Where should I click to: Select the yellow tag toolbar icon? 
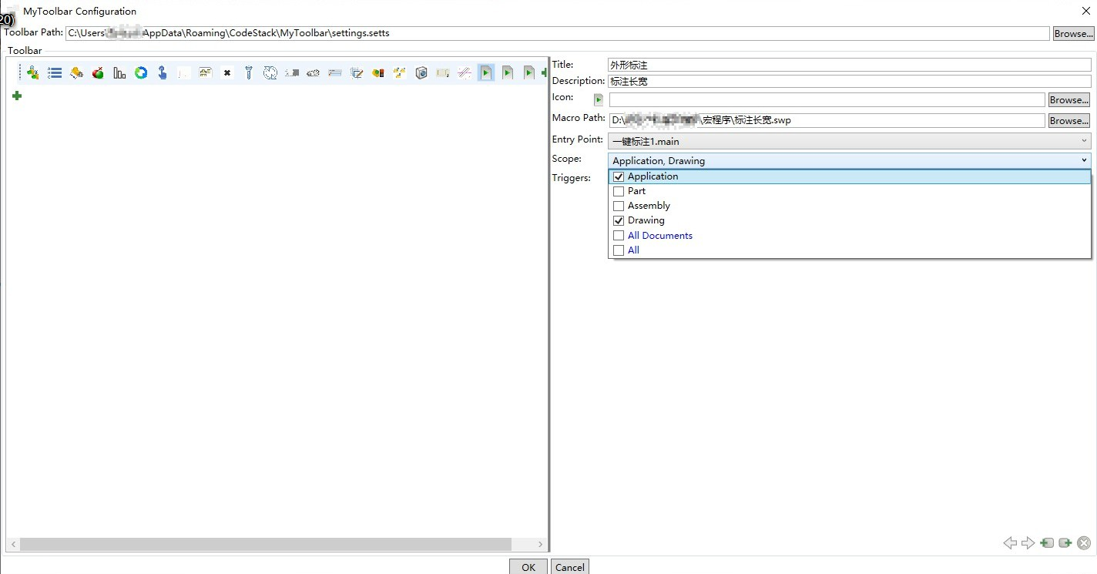pos(76,72)
